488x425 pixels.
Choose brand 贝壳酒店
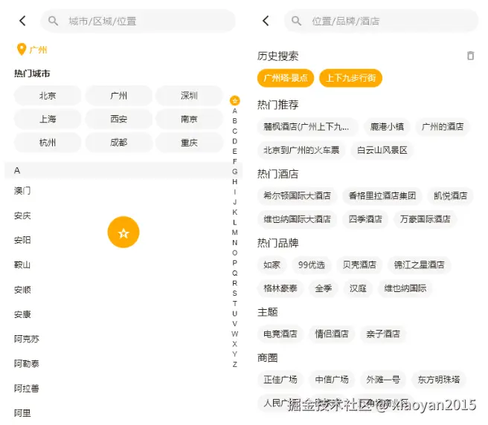pos(359,265)
